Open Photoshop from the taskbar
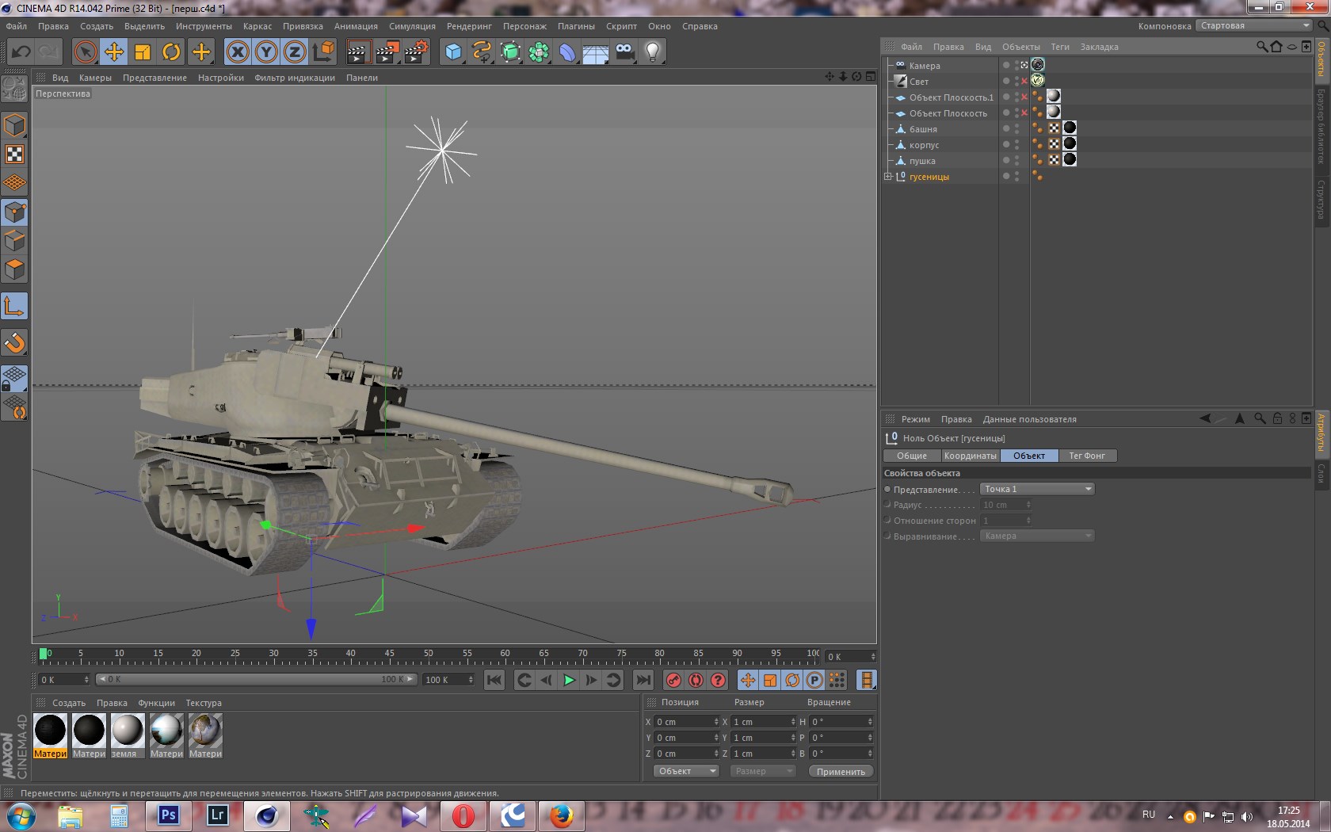1331x832 pixels. pyautogui.click(x=168, y=815)
